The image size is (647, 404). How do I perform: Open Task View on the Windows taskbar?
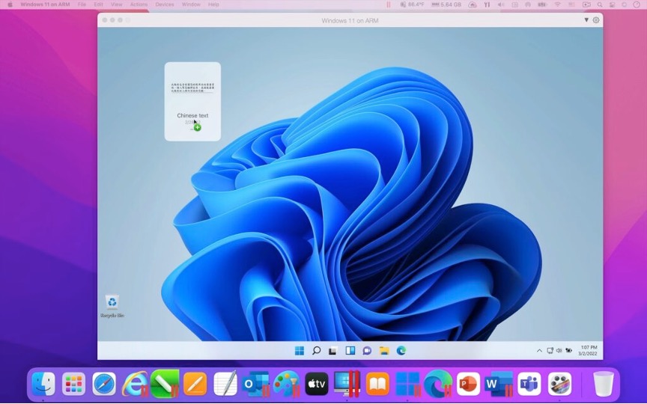(333, 350)
